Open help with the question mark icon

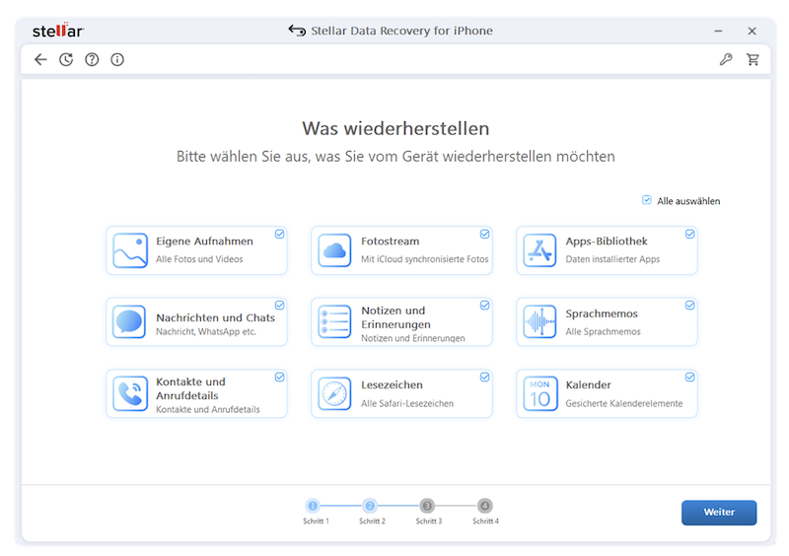[92, 60]
